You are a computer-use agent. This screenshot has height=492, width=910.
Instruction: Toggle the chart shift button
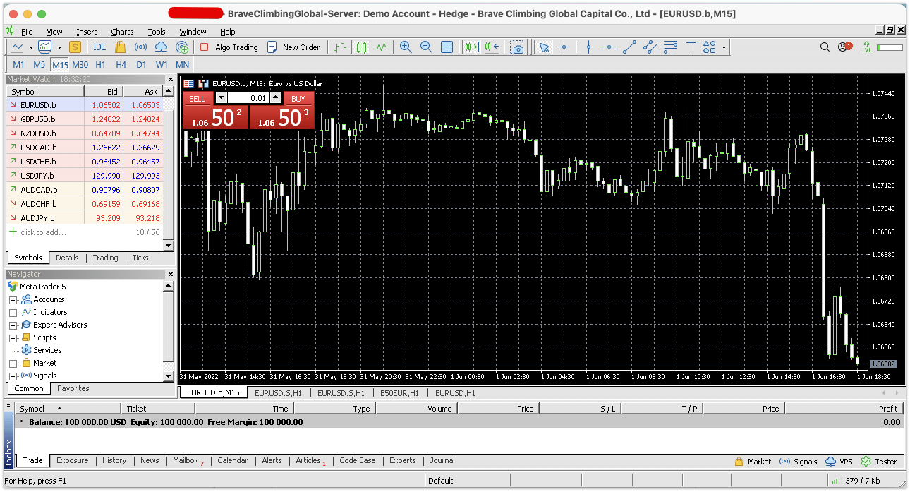pos(492,47)
